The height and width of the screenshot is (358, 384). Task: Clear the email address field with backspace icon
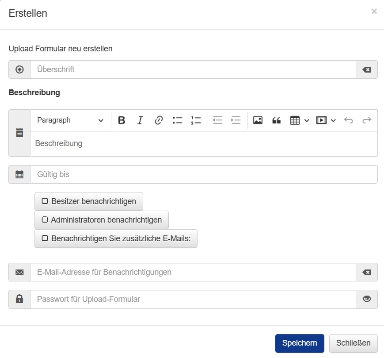(x=367, y=272)
